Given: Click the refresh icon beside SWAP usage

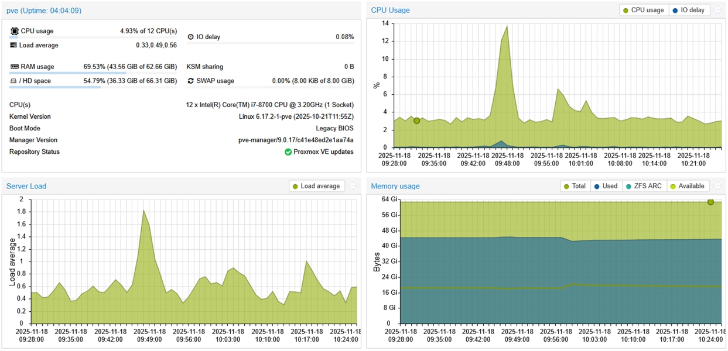Looking at the screenshot, I should 190,81.
